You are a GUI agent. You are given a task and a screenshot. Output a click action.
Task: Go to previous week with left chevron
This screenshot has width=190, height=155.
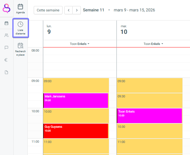point(68,10)
